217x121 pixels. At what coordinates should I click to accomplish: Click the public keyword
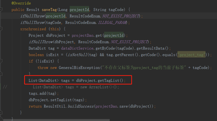(x=18, y=10)
